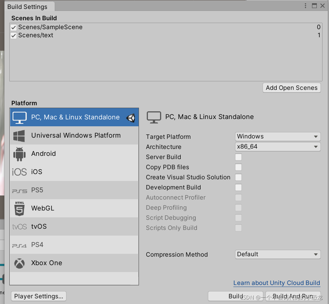Select the Scenes/text entry name
The width and height of the screenshot is (329, 304).
(x=36, y=35)
